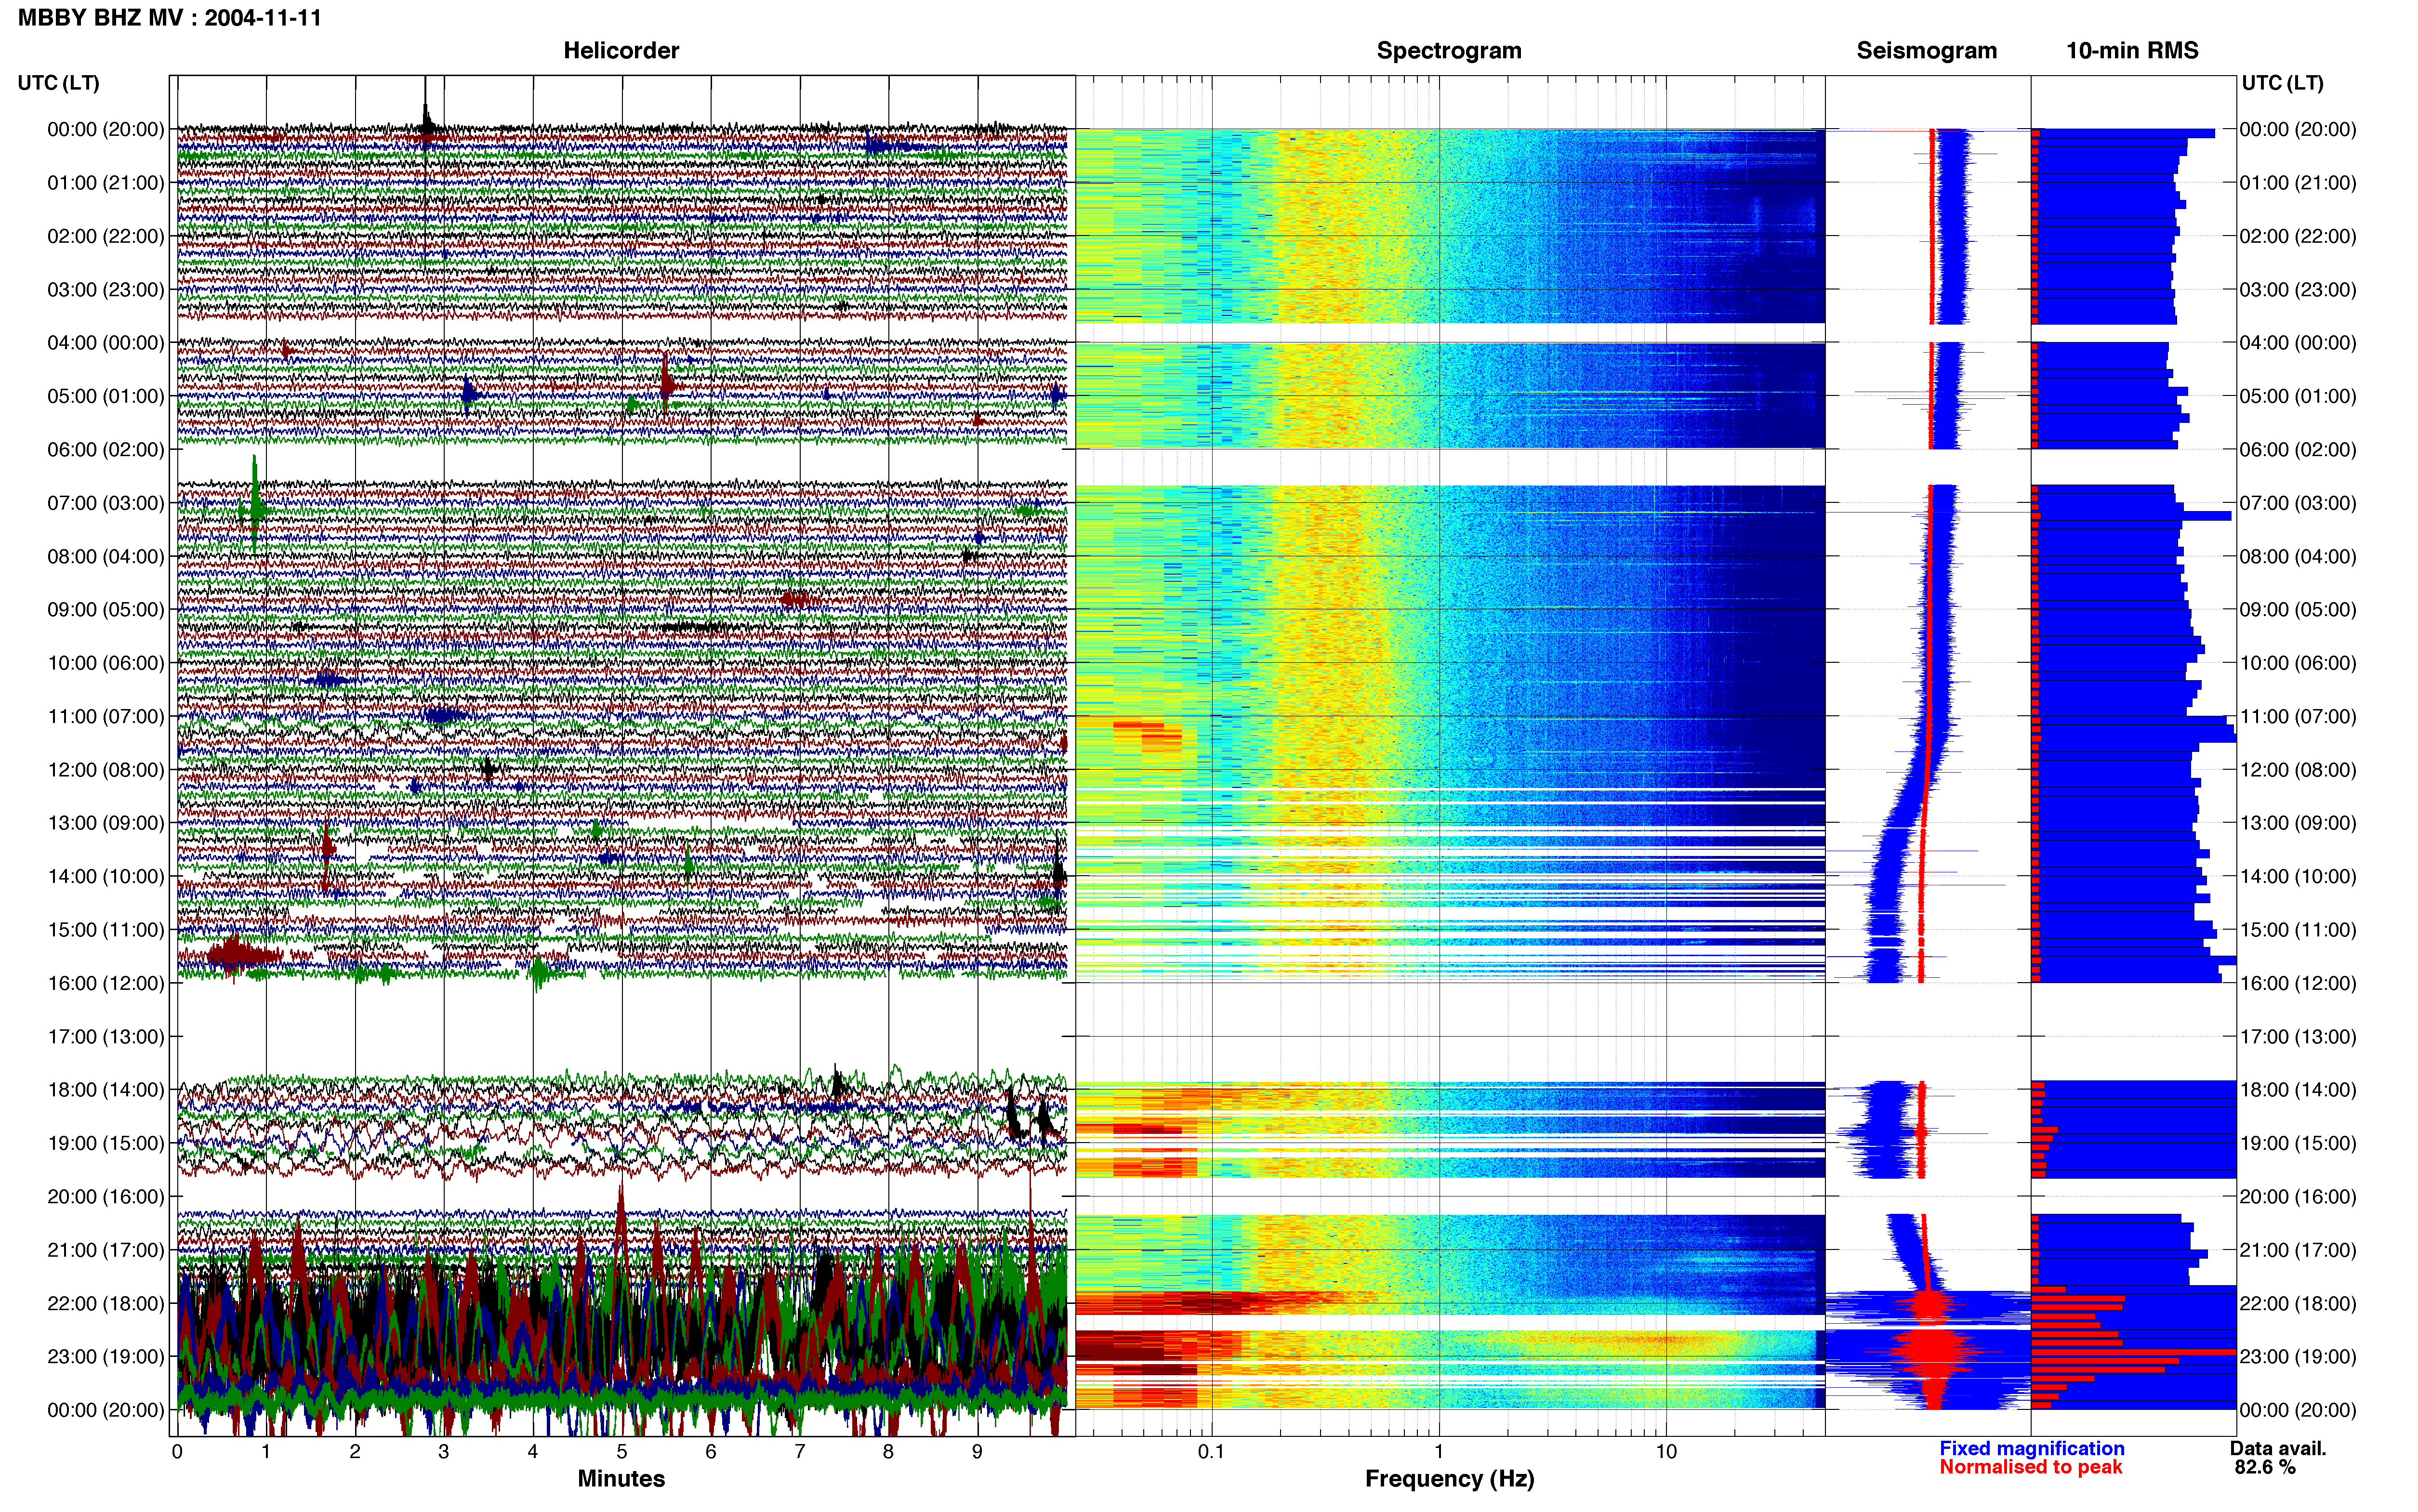Click the Seismogram panel heading
Image resolution: width=2418 pixels, height=1512 pixels.
(1926, 50)
